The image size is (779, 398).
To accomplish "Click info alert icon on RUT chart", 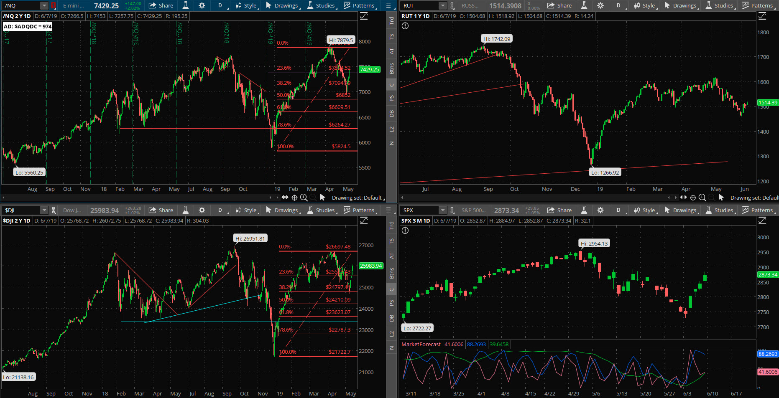I will pyautogui.click(x=405, y=26).
